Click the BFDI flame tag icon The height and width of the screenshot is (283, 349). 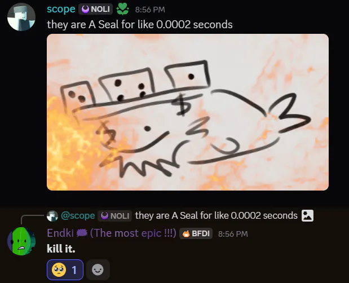186,233
